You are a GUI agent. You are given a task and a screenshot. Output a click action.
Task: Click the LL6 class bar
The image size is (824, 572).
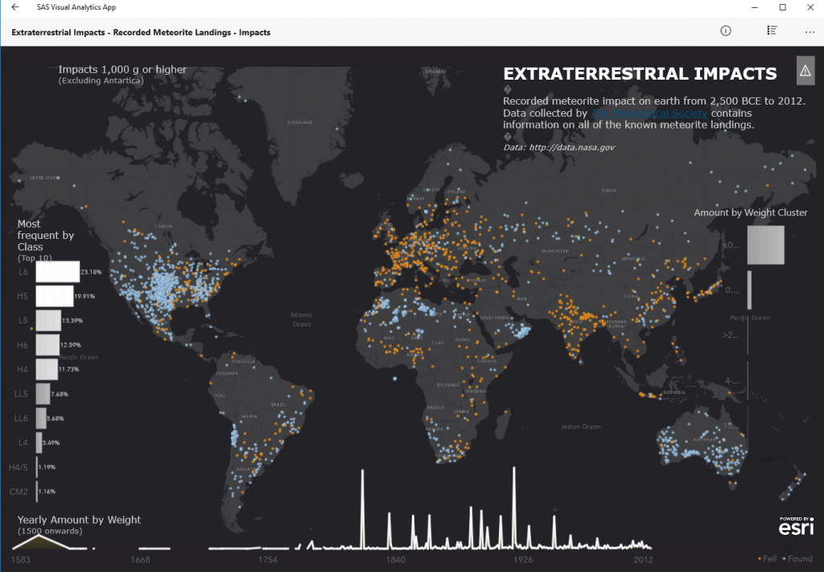(x=41, y=418)
